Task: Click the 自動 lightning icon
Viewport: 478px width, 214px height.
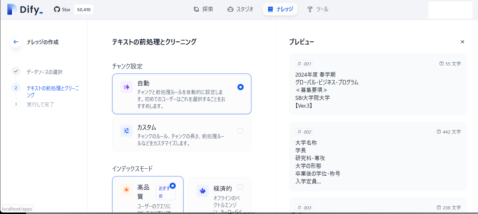Action: coord(126,87)
